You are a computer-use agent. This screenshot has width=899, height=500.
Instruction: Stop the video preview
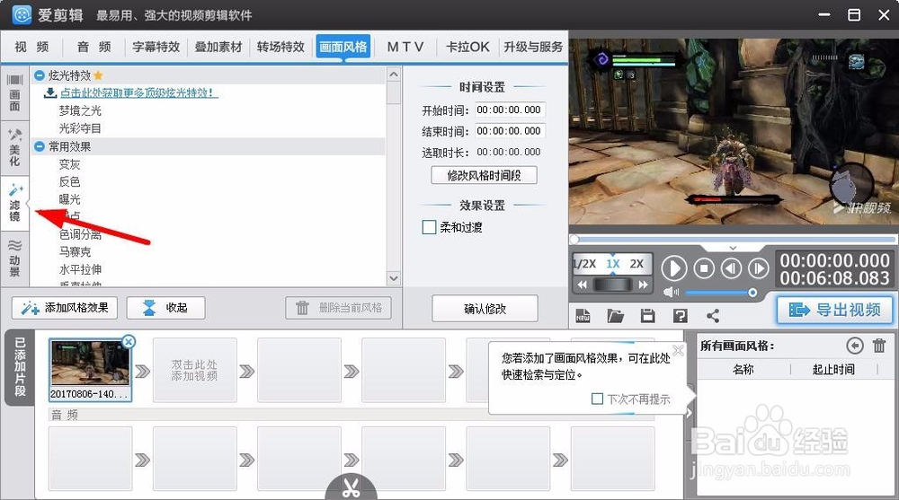pos(704,268)
